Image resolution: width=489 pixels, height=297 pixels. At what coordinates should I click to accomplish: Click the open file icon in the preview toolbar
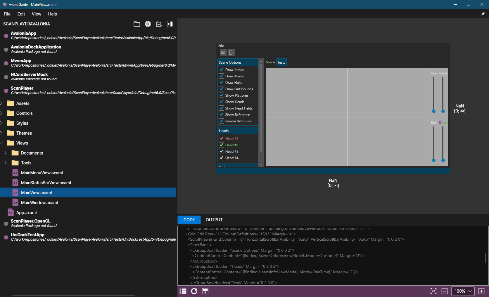tap(223, 53)
